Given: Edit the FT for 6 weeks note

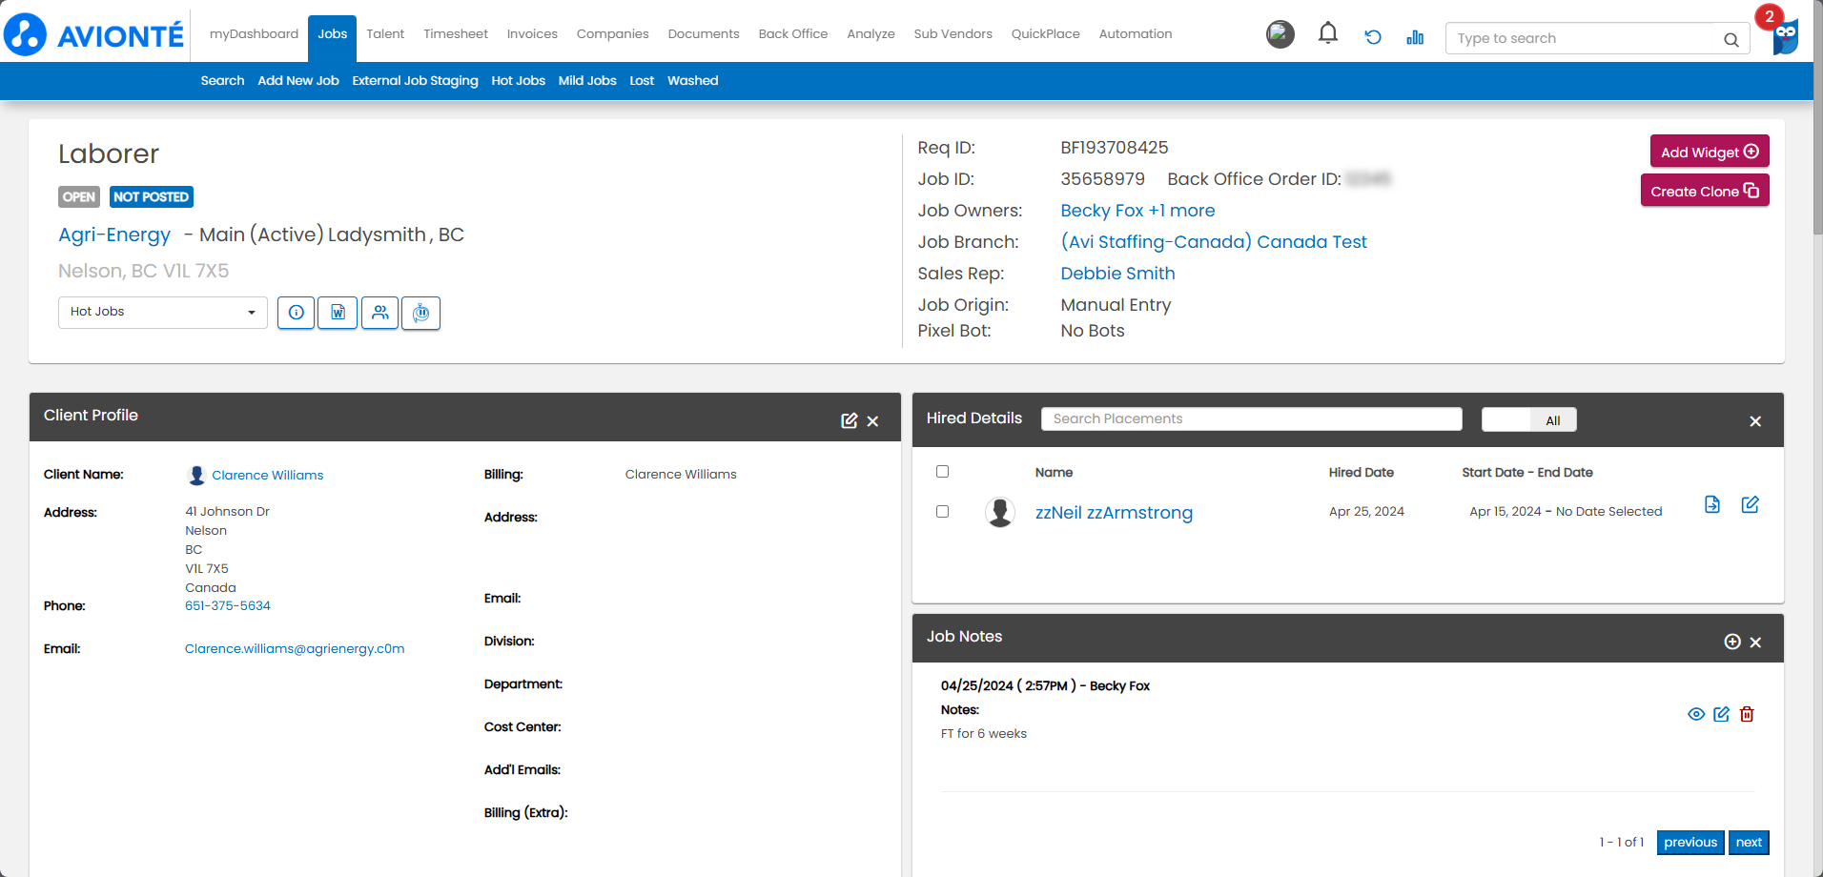Looking at the screenshot, I should pos(1721,714).
